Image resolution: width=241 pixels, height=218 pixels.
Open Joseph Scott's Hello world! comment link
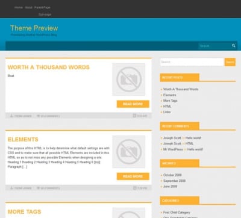pos(193,138)
